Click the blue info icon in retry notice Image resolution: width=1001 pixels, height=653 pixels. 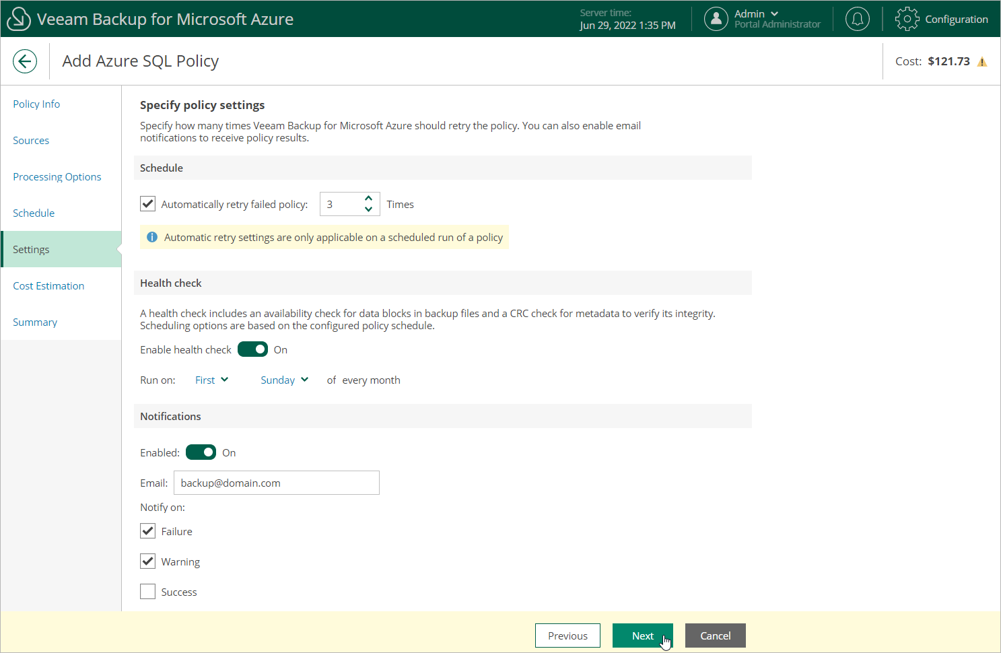(x=152, y=237)
